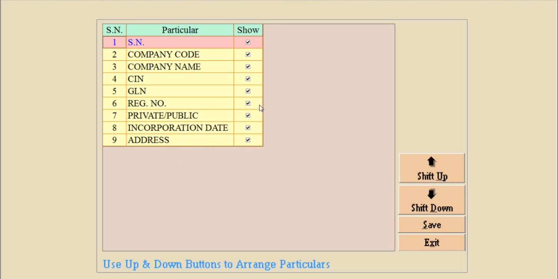
Task: Toggle Show checkbox for COMPANY NAME
Action: [x=248, y=66]
